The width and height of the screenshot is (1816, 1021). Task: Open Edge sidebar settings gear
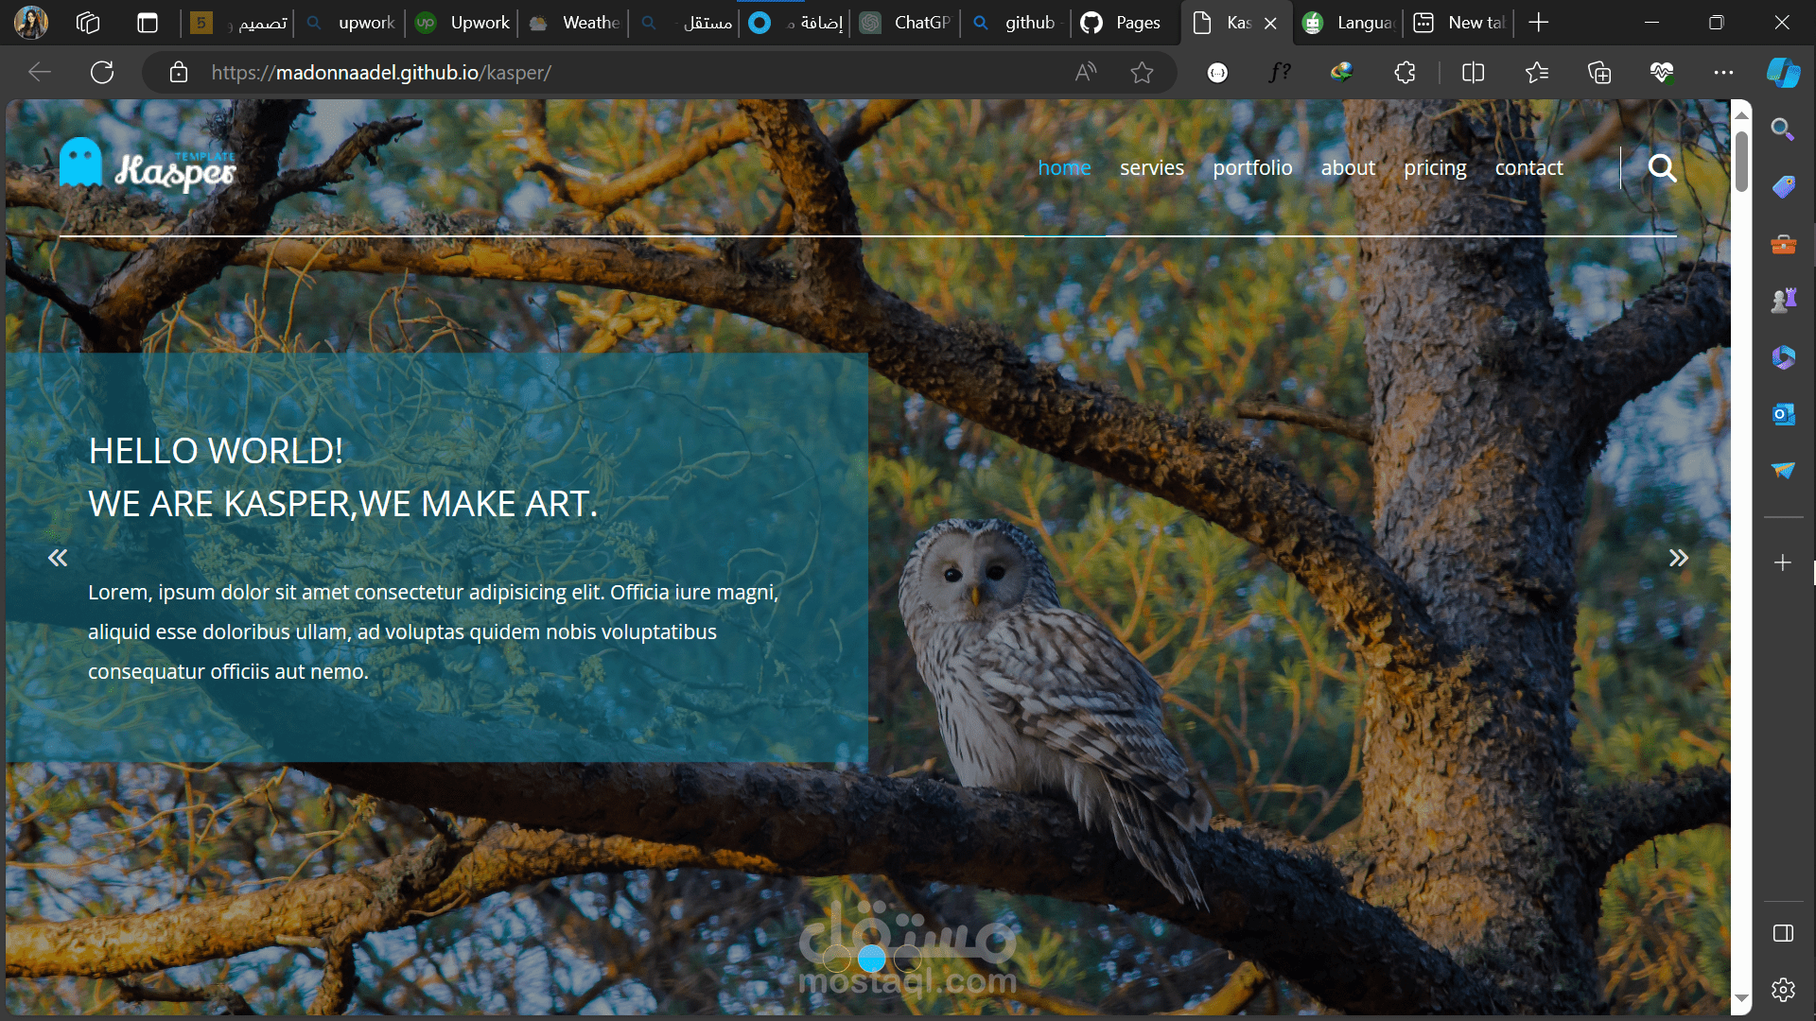pyautogui.click(x=1783, y=990)
